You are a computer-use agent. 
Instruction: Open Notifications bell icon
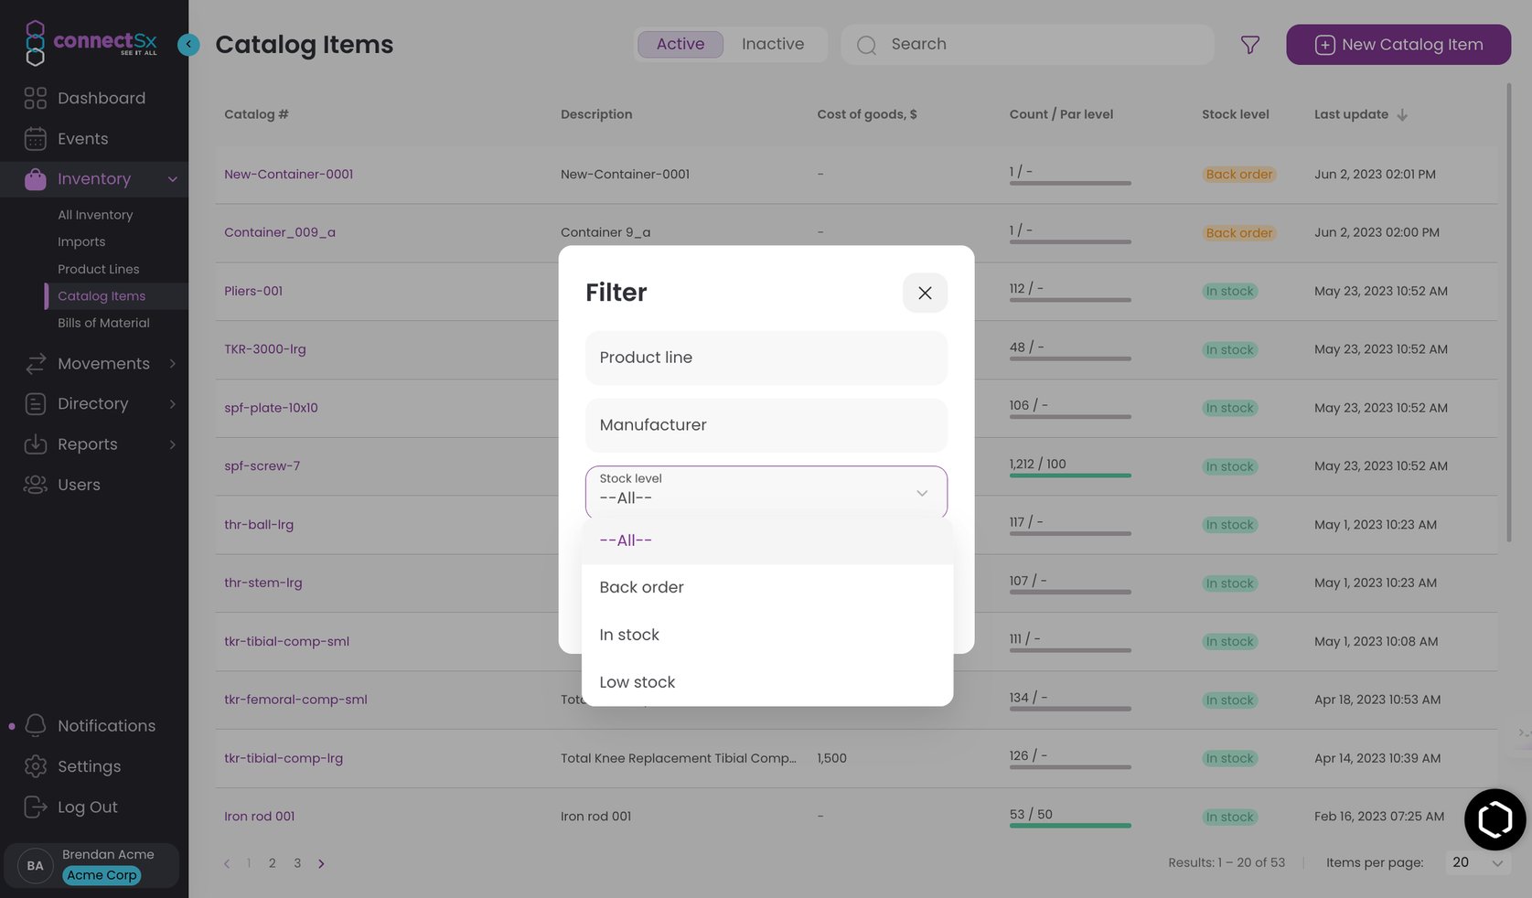tap(36, 725)
